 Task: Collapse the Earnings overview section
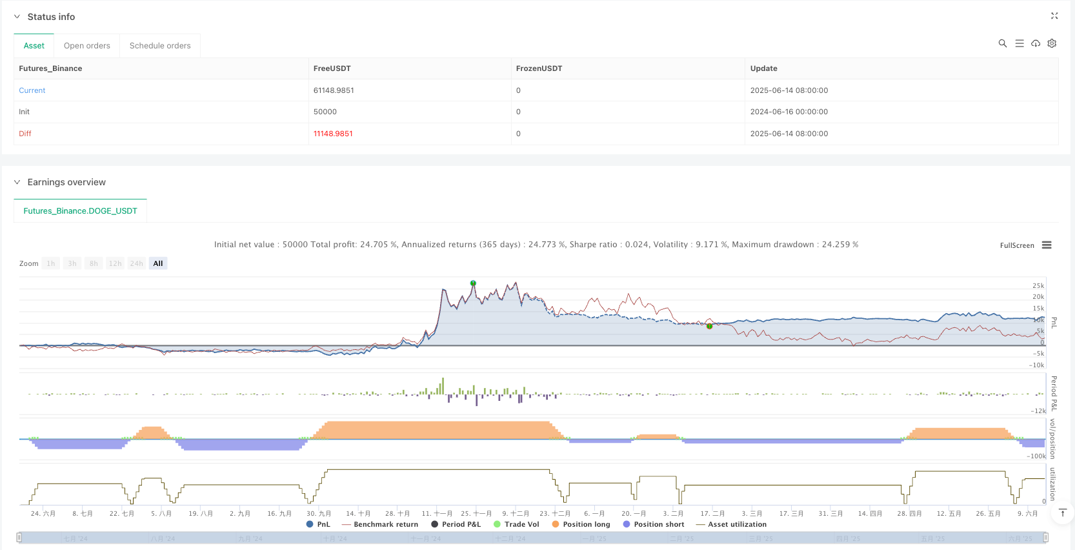(17, 182)
